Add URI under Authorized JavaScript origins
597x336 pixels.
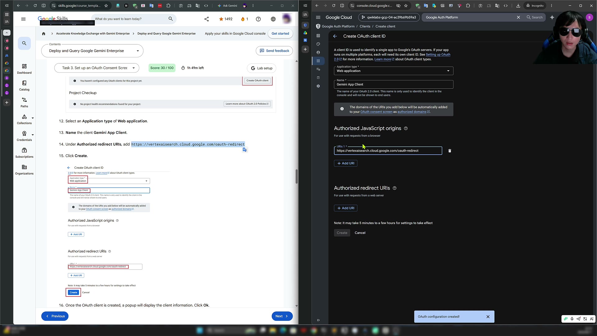[x=345, y=163]
